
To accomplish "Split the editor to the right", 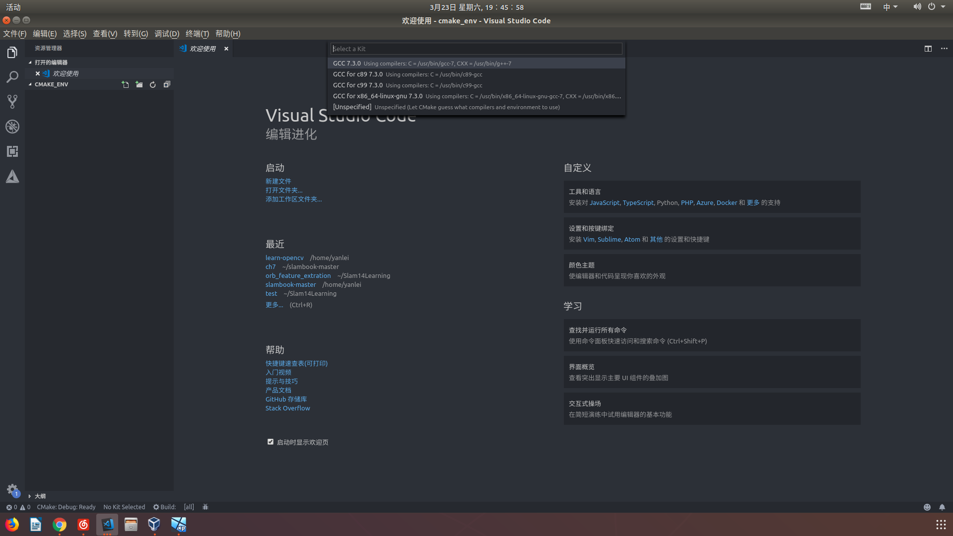I will [x=928, y=49].
